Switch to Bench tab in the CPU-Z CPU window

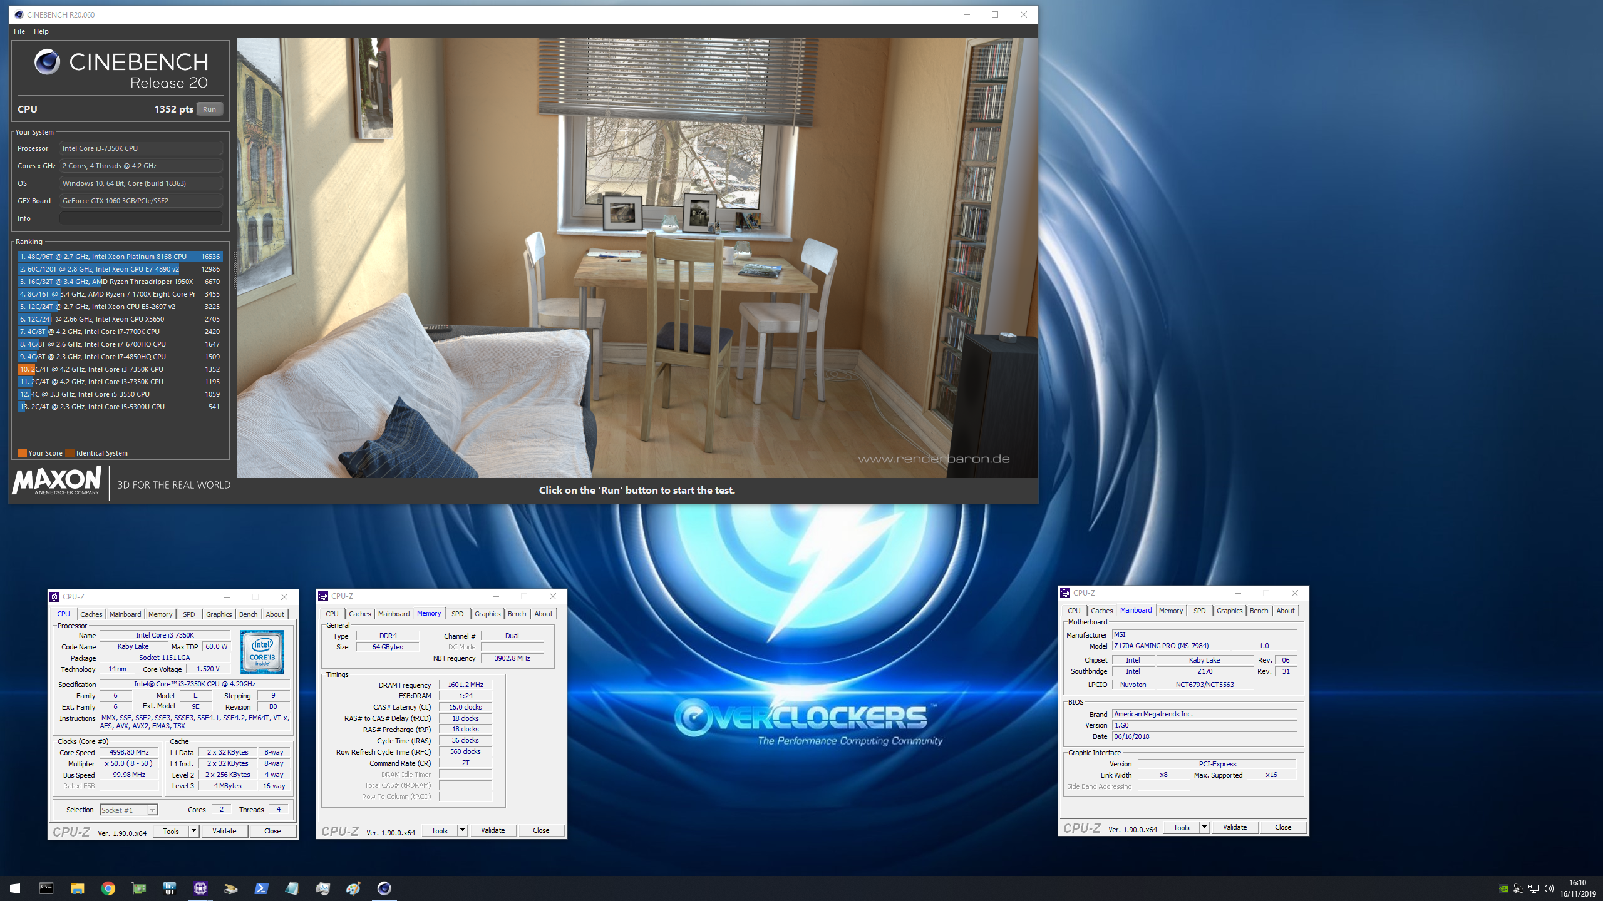pyautogui.click(x=248, y=614)
